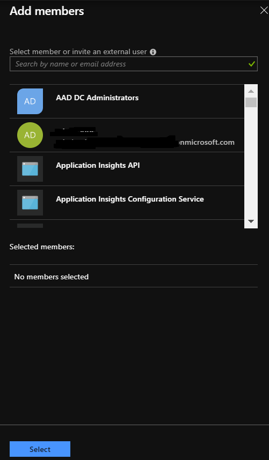Click the green AD user avatar
This screenshot has width=269, height=460.
tap(30, 135)
